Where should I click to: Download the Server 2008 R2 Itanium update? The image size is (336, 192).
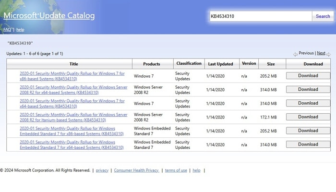308,117
